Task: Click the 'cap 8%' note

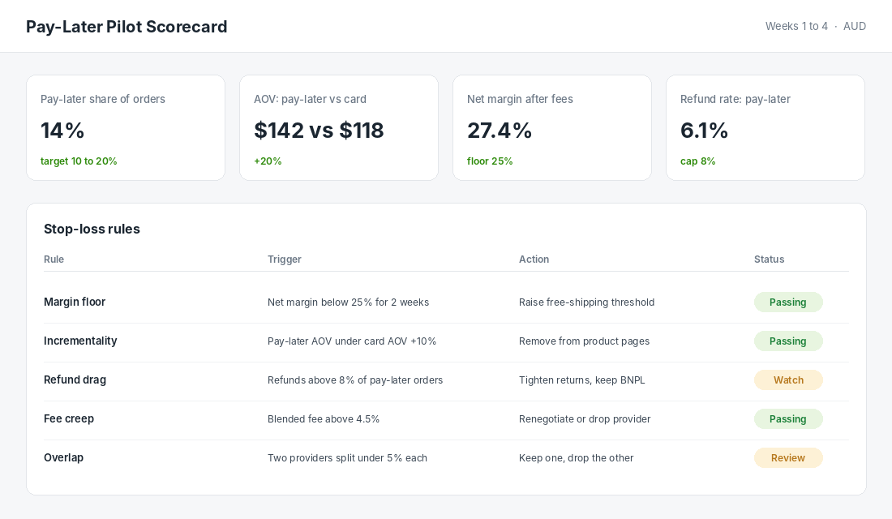Action: pos(698,161)
